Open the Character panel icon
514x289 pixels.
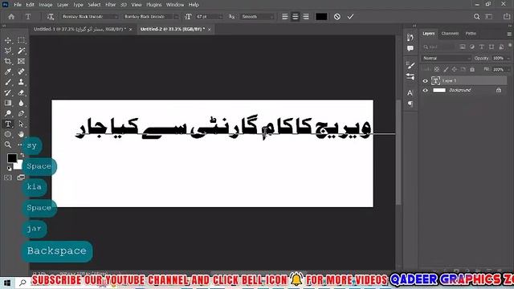(410, 93)
